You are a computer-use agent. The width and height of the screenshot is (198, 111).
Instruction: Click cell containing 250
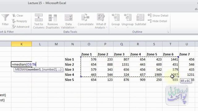click(x=154, y=80)
